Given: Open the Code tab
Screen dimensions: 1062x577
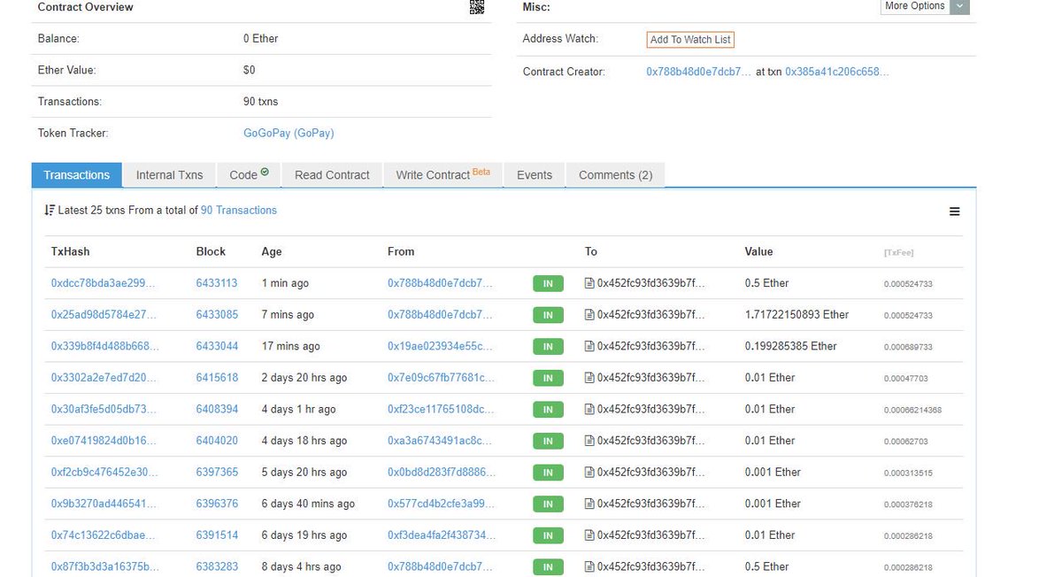Looking at the screenshot, I should click(249, 175).
